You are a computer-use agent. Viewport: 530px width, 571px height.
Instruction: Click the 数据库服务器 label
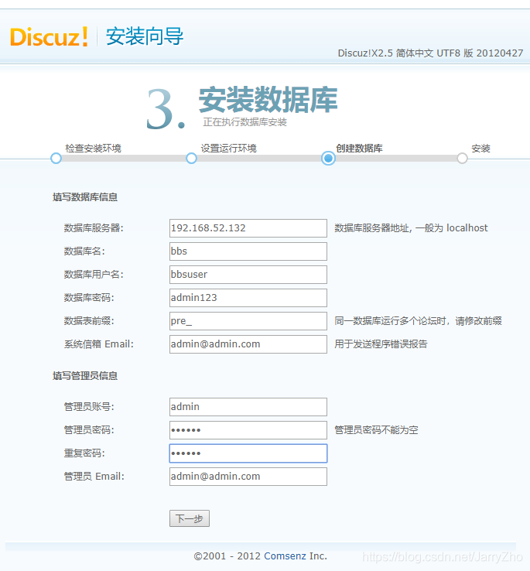94,228
